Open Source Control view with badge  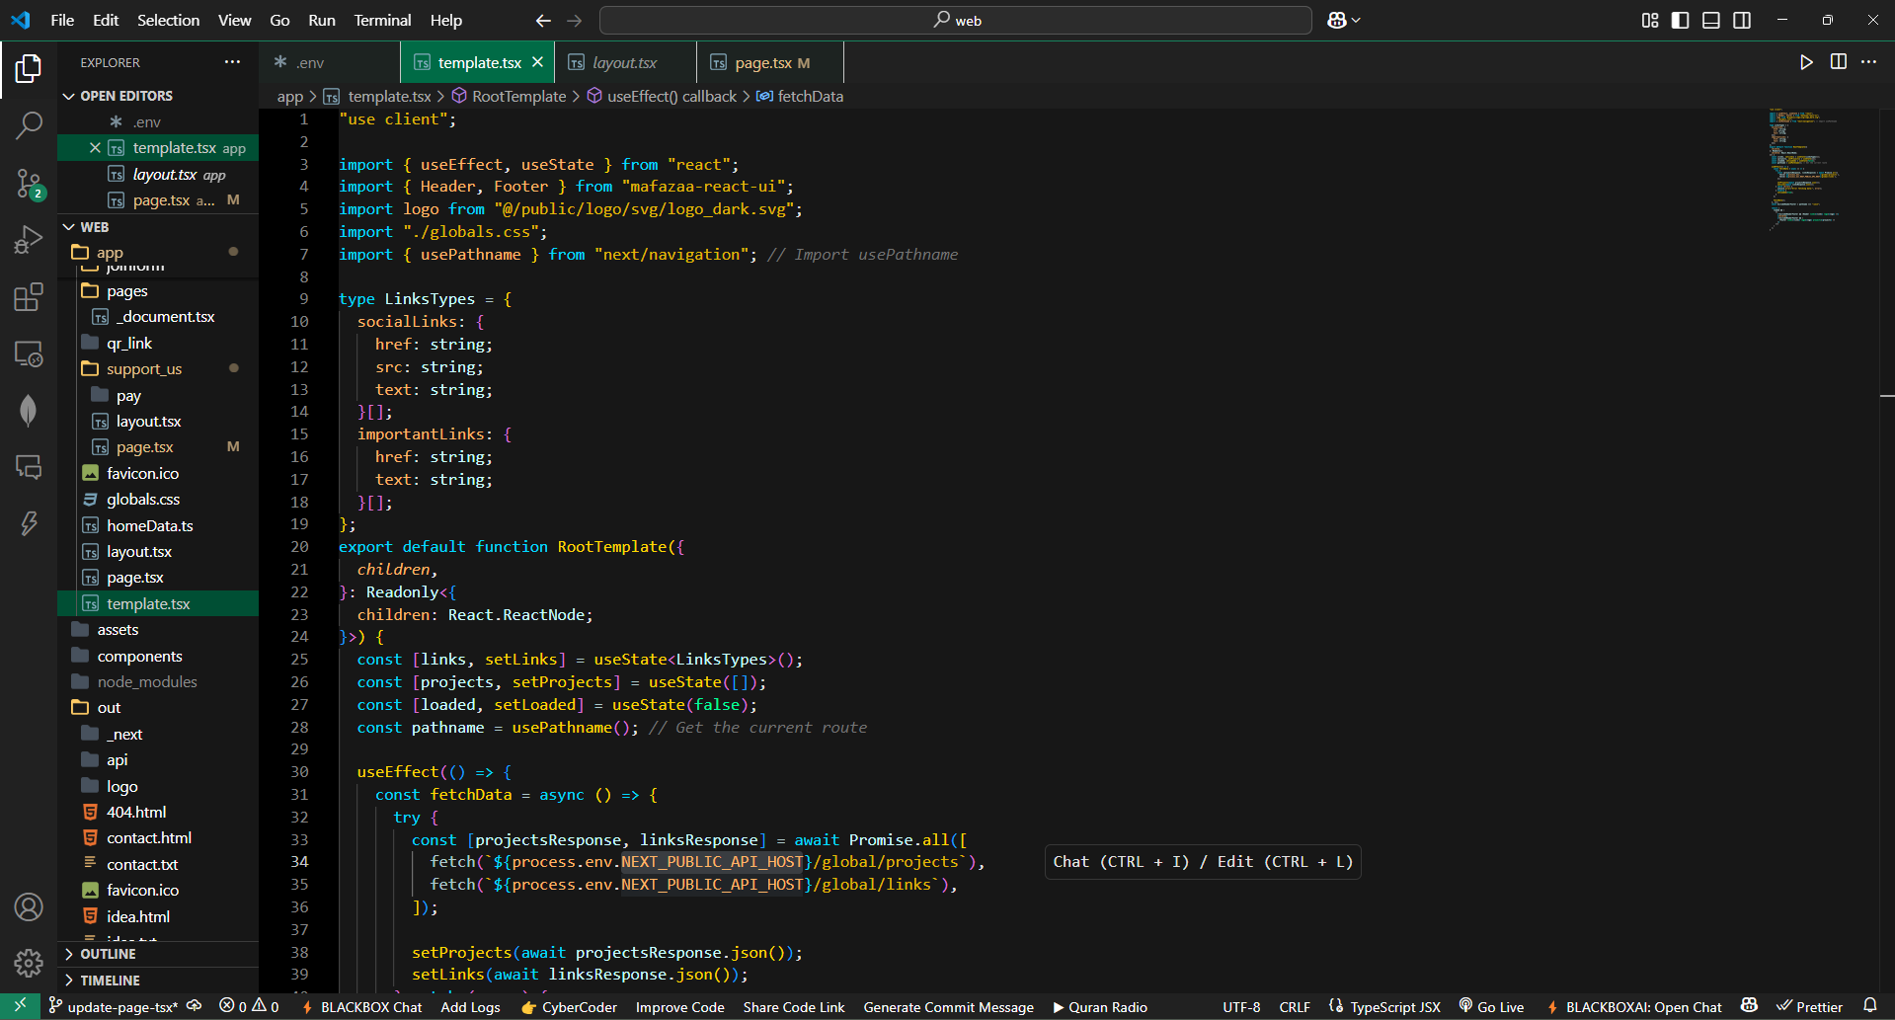(29, 183)
